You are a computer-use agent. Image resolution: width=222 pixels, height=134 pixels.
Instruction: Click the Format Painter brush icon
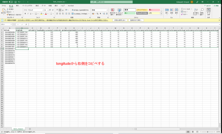tap(8, 15)
